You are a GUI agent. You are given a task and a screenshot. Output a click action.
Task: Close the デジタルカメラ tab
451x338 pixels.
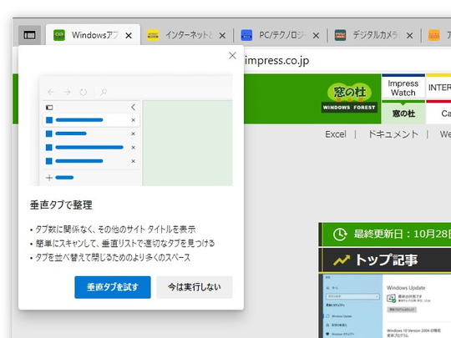409,36
